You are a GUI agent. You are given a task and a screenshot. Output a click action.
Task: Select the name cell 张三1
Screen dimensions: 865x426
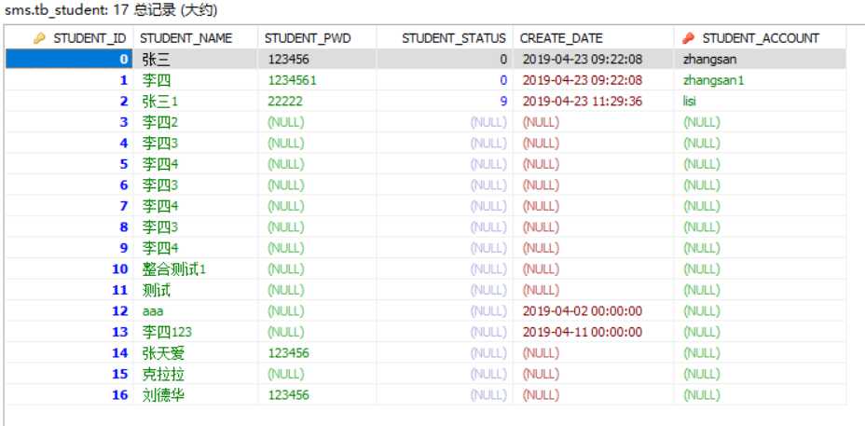point(160,101)
